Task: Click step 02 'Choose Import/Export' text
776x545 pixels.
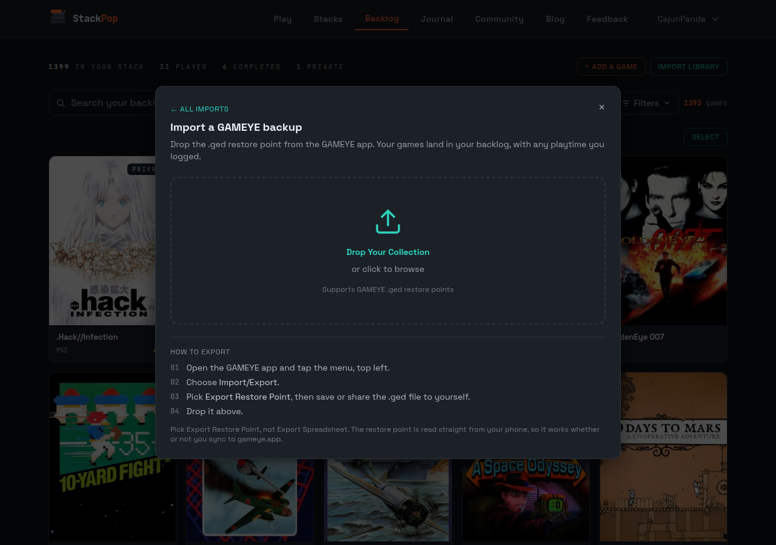Action: pos(233,382)
